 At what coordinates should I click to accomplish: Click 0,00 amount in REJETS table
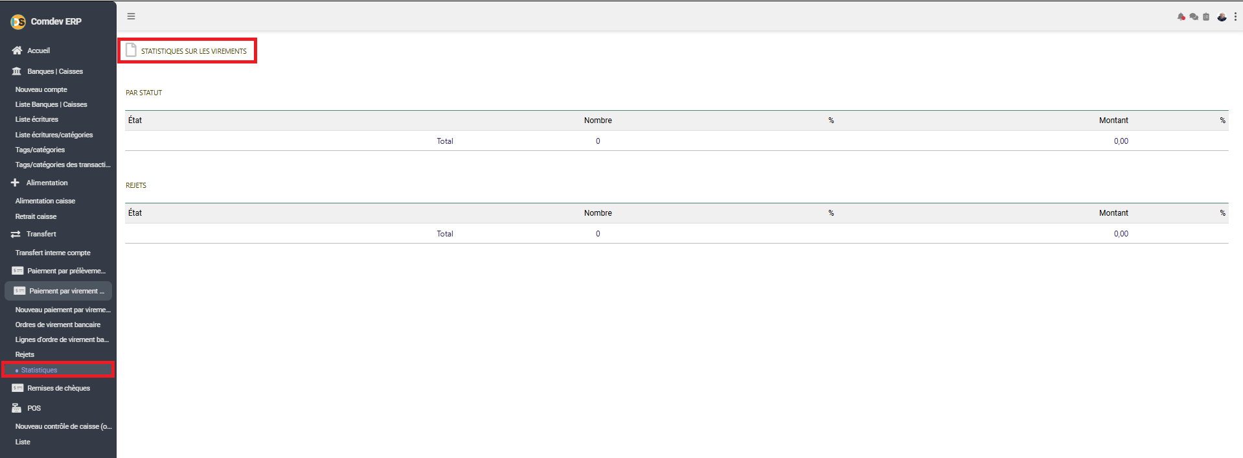(1121, 234)
